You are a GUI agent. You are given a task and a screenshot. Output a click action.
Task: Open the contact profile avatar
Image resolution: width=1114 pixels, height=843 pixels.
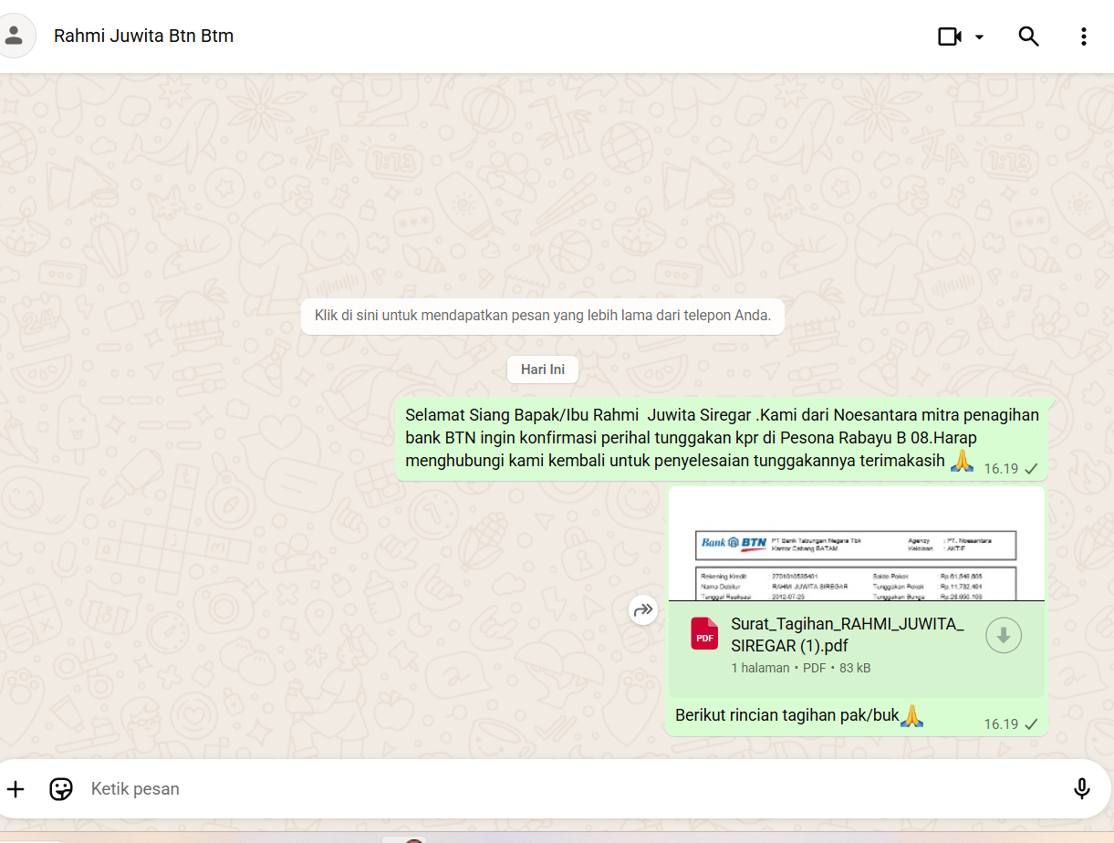click(x=15, y=36)
